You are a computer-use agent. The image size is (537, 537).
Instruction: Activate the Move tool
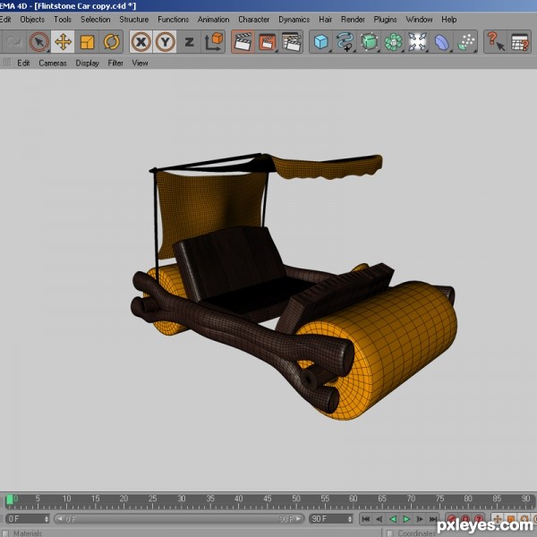[x=63, y=42]
